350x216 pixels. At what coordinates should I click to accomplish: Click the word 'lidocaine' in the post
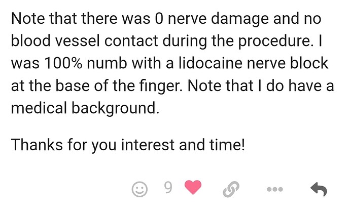pyautogui.click(x=211, y=63)
